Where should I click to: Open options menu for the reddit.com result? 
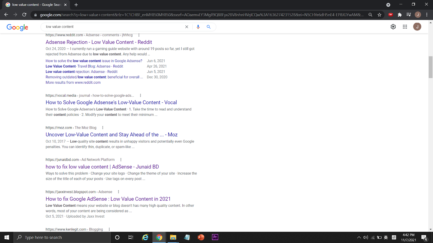[139, 35]
